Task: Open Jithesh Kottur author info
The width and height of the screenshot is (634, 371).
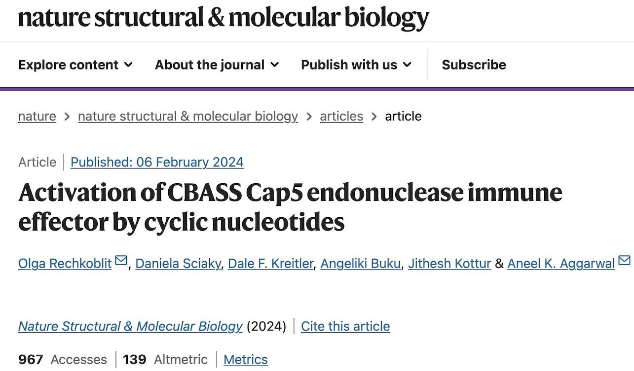Action: tap(449, 264)
